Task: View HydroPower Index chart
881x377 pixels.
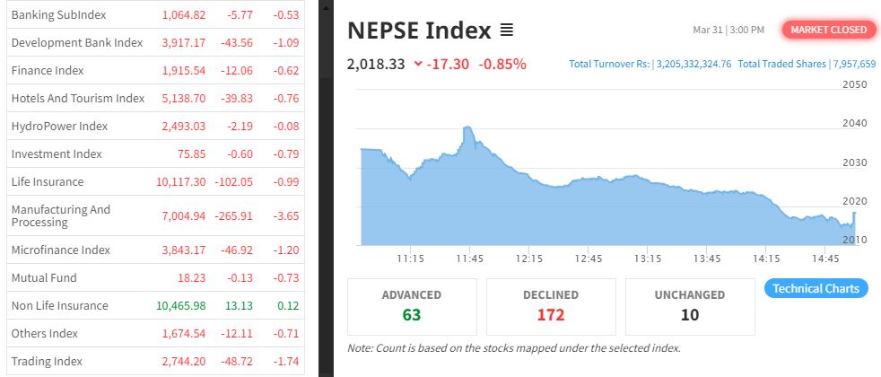Action: pyautogui.click(x=59, y=127)
